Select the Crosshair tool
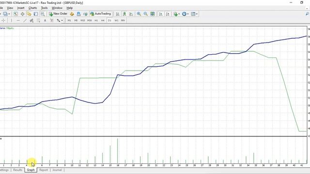Screen dimensions: 310x174 3,20
